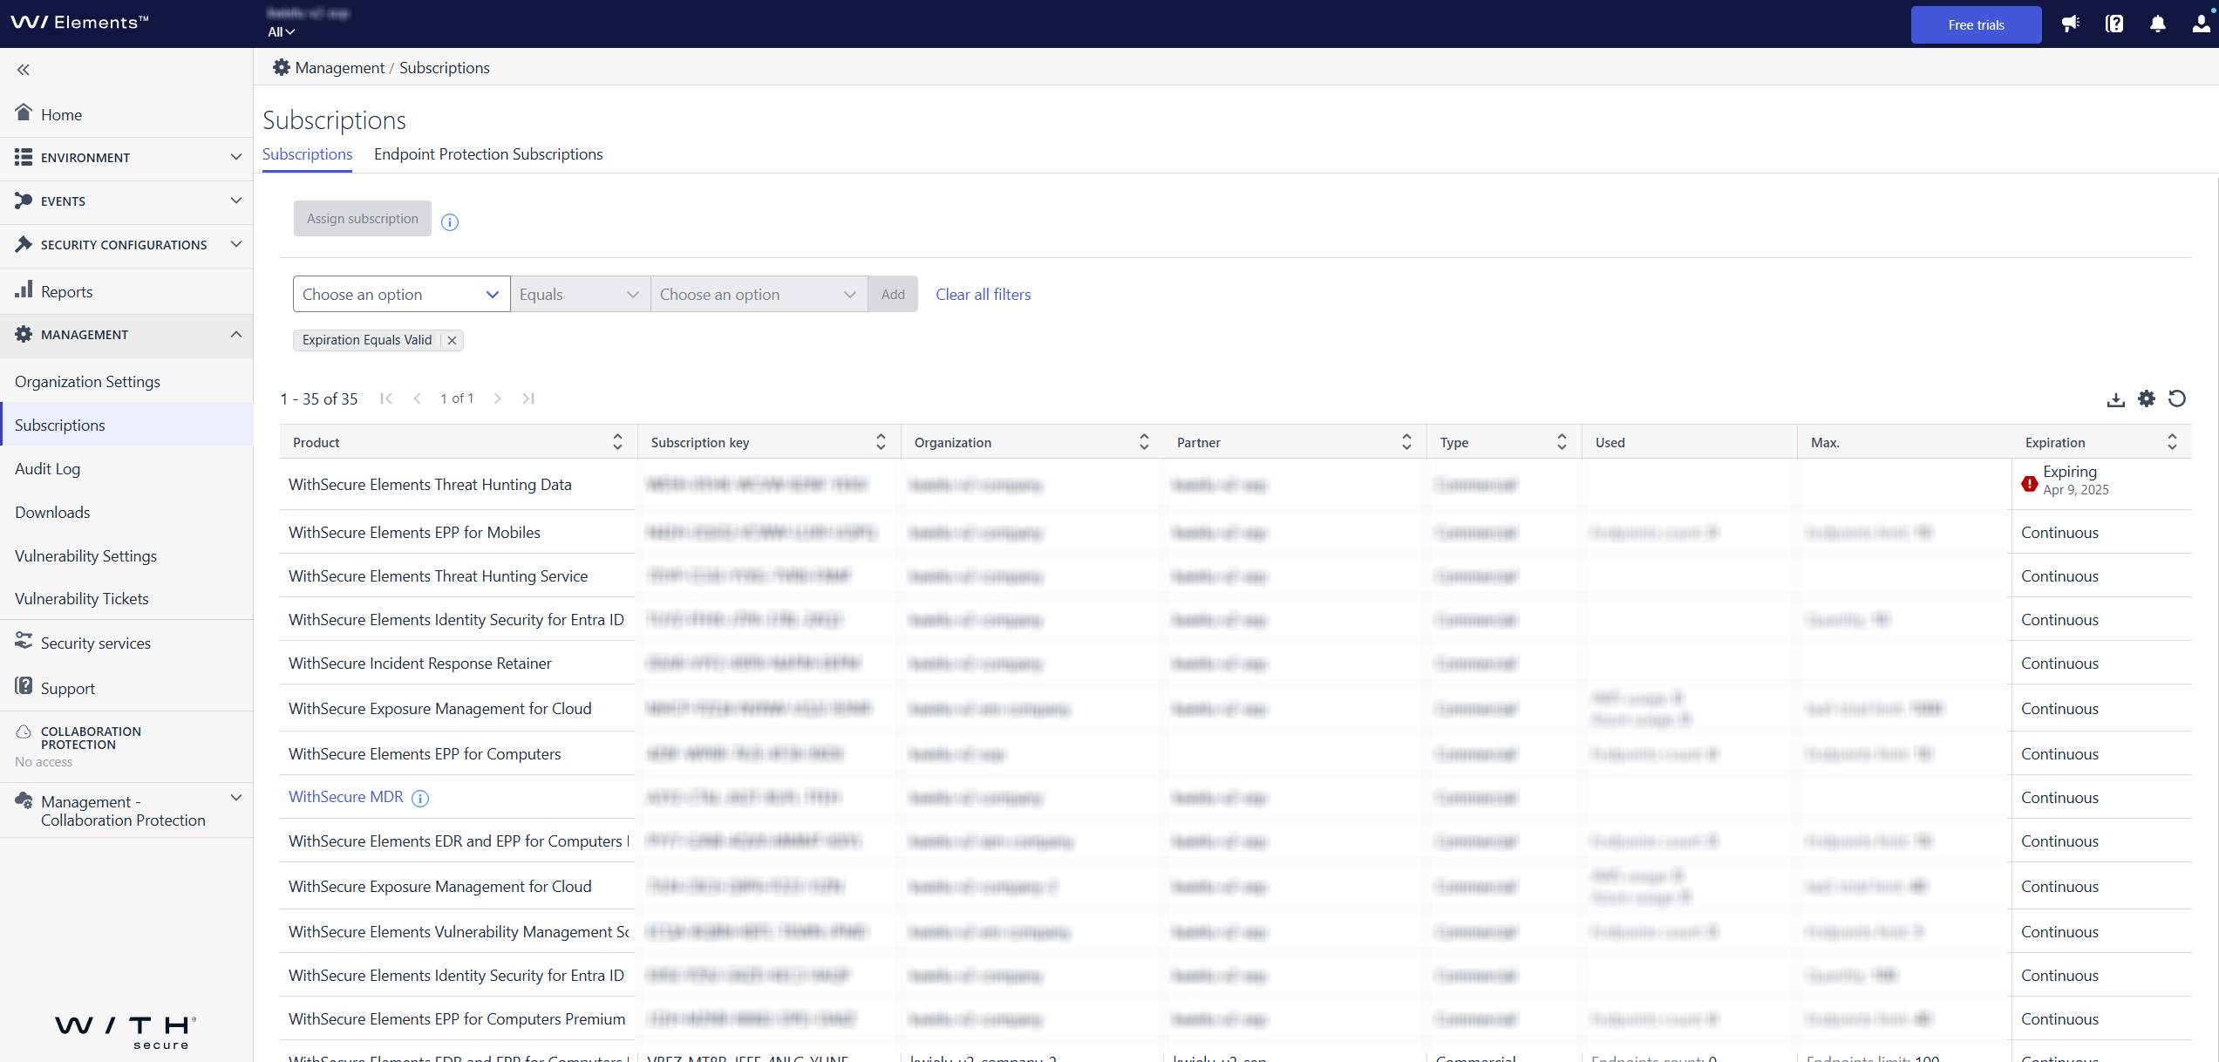
Task: Open table column settings gear
Action: coord(2147,398)
